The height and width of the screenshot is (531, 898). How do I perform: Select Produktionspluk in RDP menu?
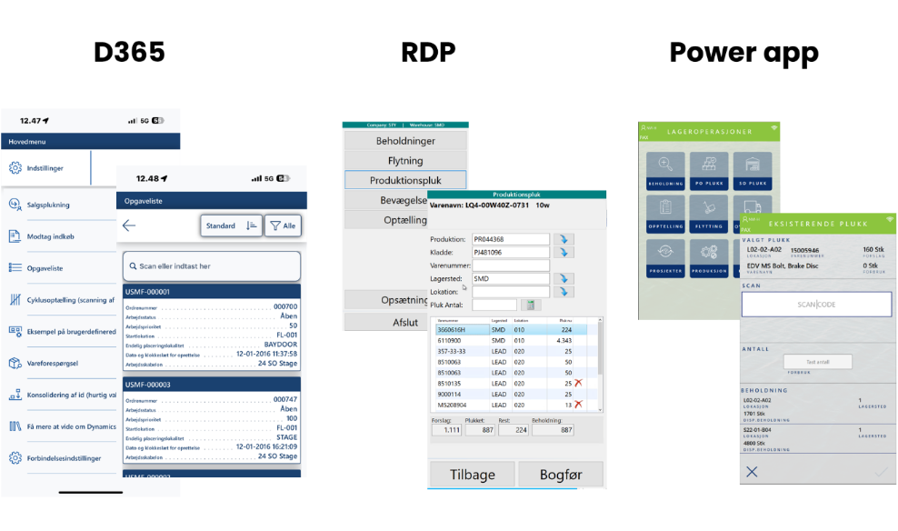pyautogui.click(x=405, y=180)
